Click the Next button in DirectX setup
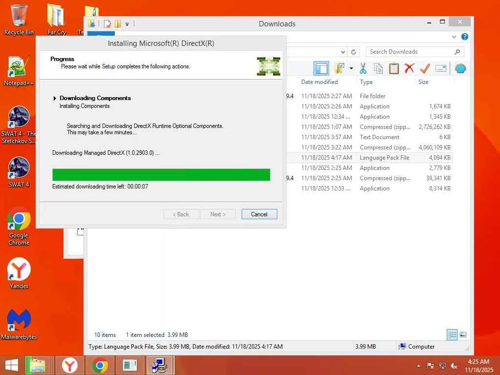Screen dimensions: 500x375 click(218, 214)
